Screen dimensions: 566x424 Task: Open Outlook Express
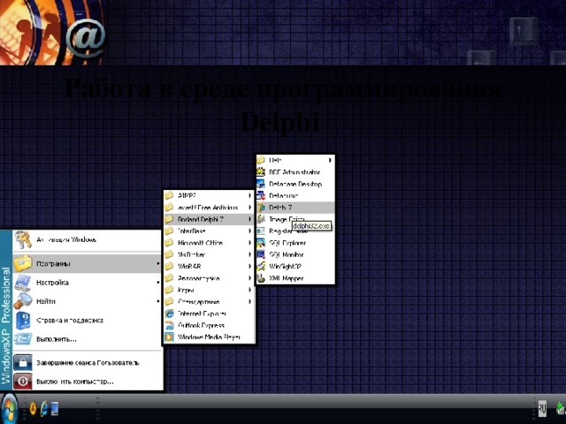point(202,325)
